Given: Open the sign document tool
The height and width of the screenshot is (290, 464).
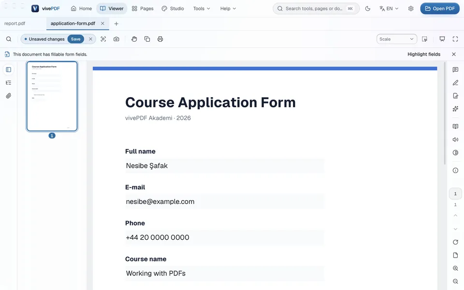Looking at the screenshot, I should pos(455,96).
